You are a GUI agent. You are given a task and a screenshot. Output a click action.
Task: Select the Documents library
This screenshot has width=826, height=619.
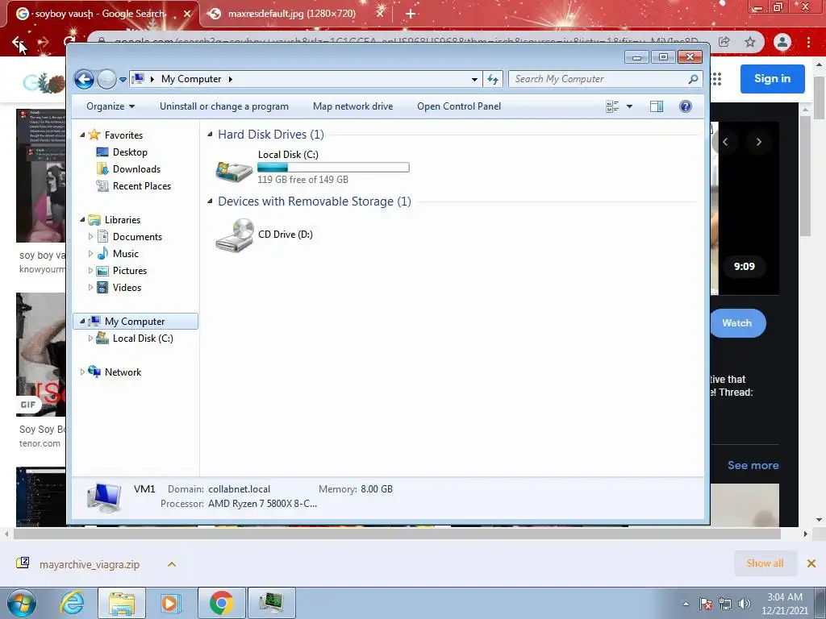click(x=137, y=237)
